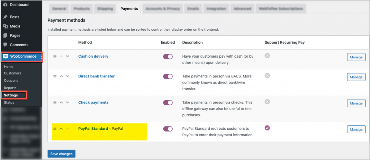The width and height of the screenshot is (370, 160).
Task: Disable the Cash on delivery toggle
Action: click(x=168, y=57)
